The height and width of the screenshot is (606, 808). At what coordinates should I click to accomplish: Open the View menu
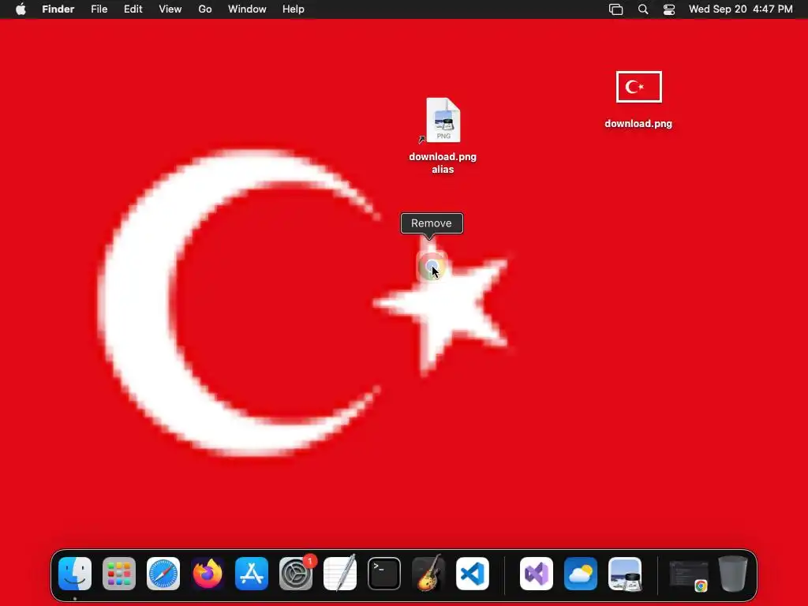(x=170, y=9)
